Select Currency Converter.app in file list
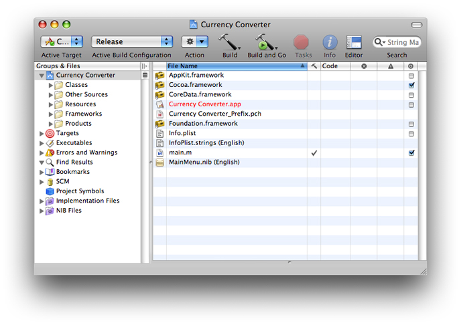The image size is (461, 325). (x=285, y=104)
